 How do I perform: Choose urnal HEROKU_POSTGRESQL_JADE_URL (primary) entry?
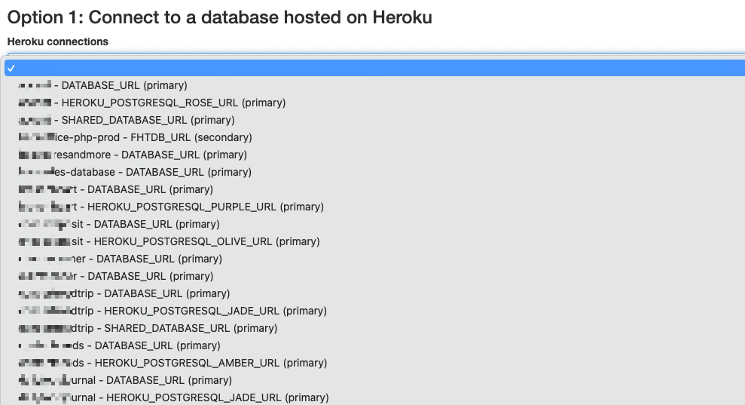[374, 397]
